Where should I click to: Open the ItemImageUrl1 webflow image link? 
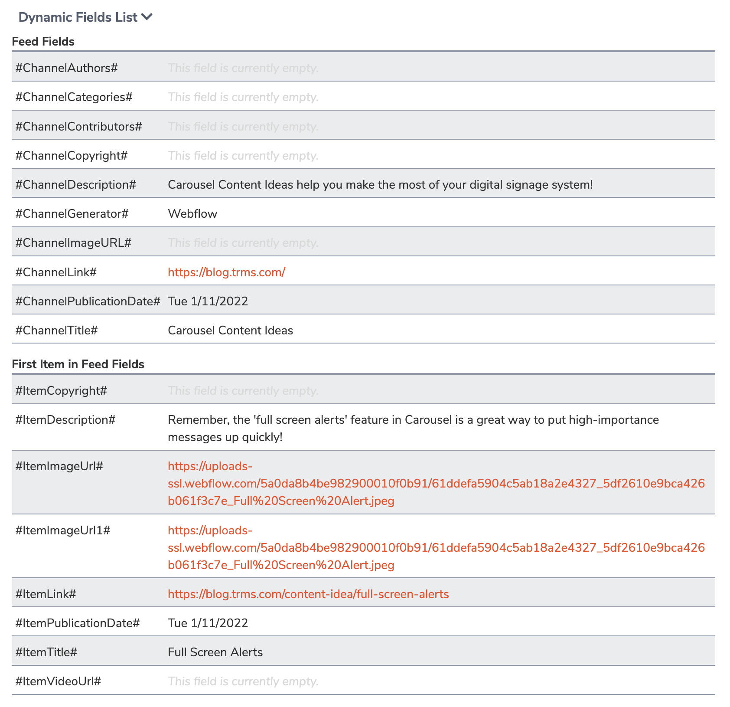(436, 548)
